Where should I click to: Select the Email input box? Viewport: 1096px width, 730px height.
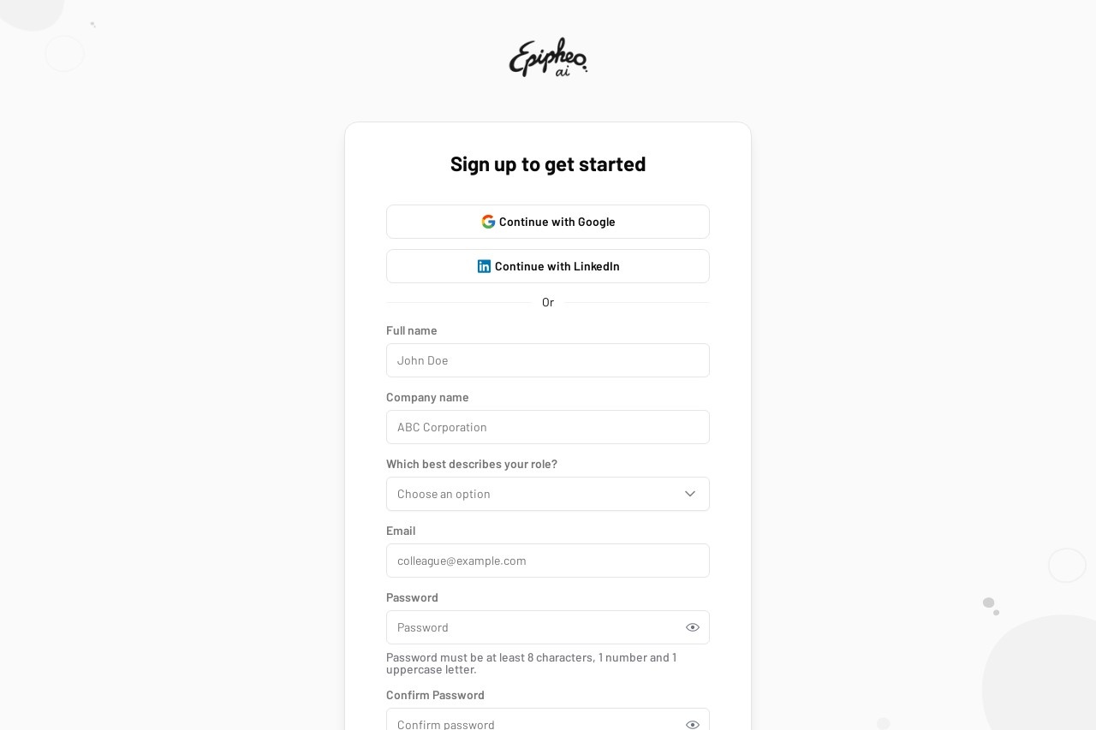tap(548, 561)
